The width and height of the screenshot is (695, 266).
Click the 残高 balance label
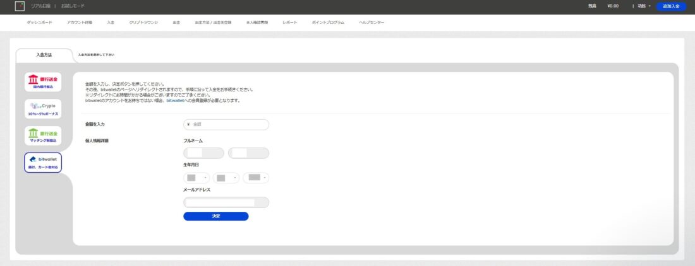point(592,6)
